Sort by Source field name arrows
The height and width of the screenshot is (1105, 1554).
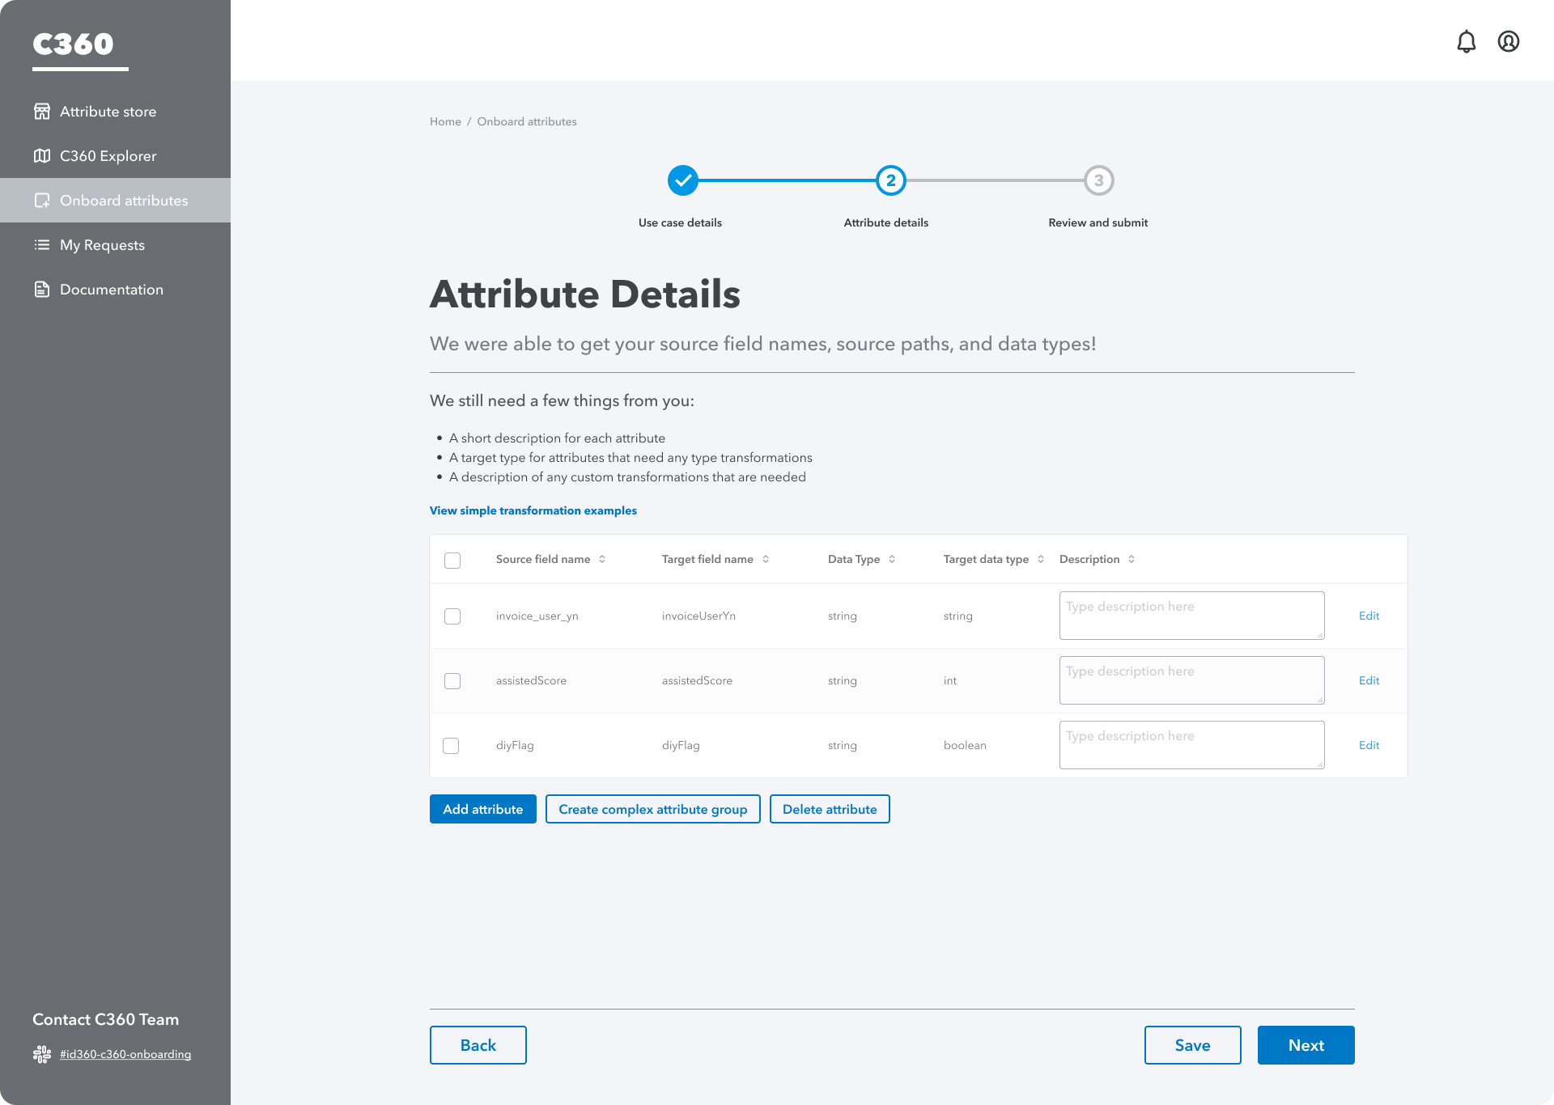coord(602,559)
